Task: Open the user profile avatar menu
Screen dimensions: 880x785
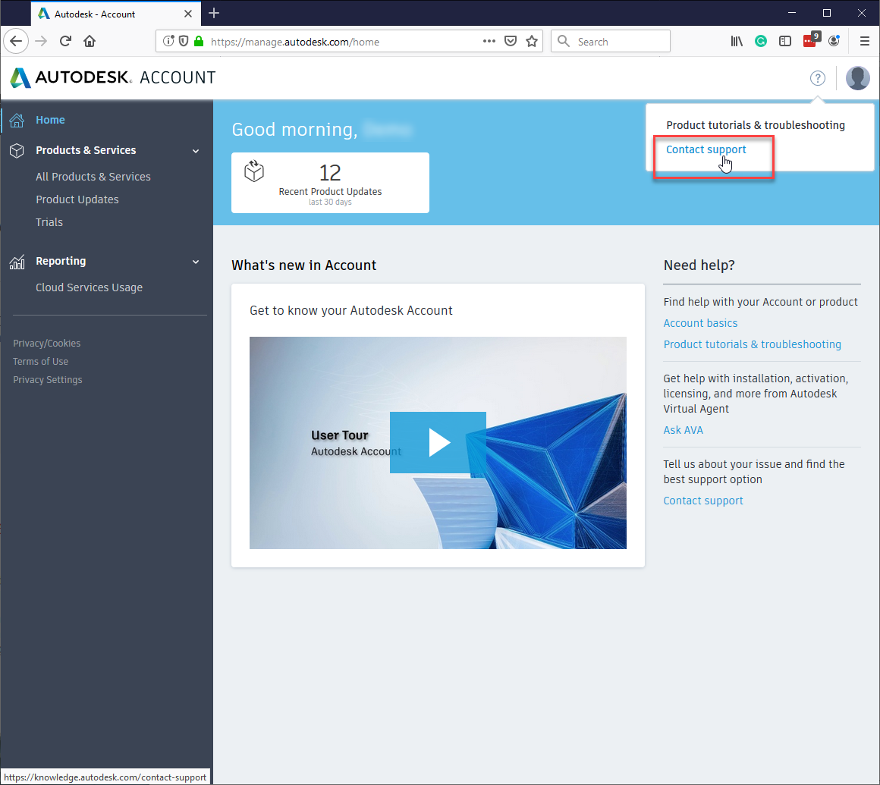Action: 857,78
